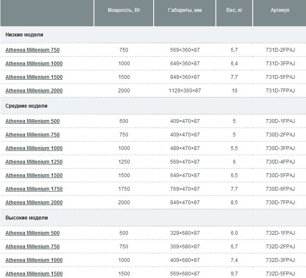
Task: Click power value 1250
Action: pyautogui.click(x=124, y=162)
